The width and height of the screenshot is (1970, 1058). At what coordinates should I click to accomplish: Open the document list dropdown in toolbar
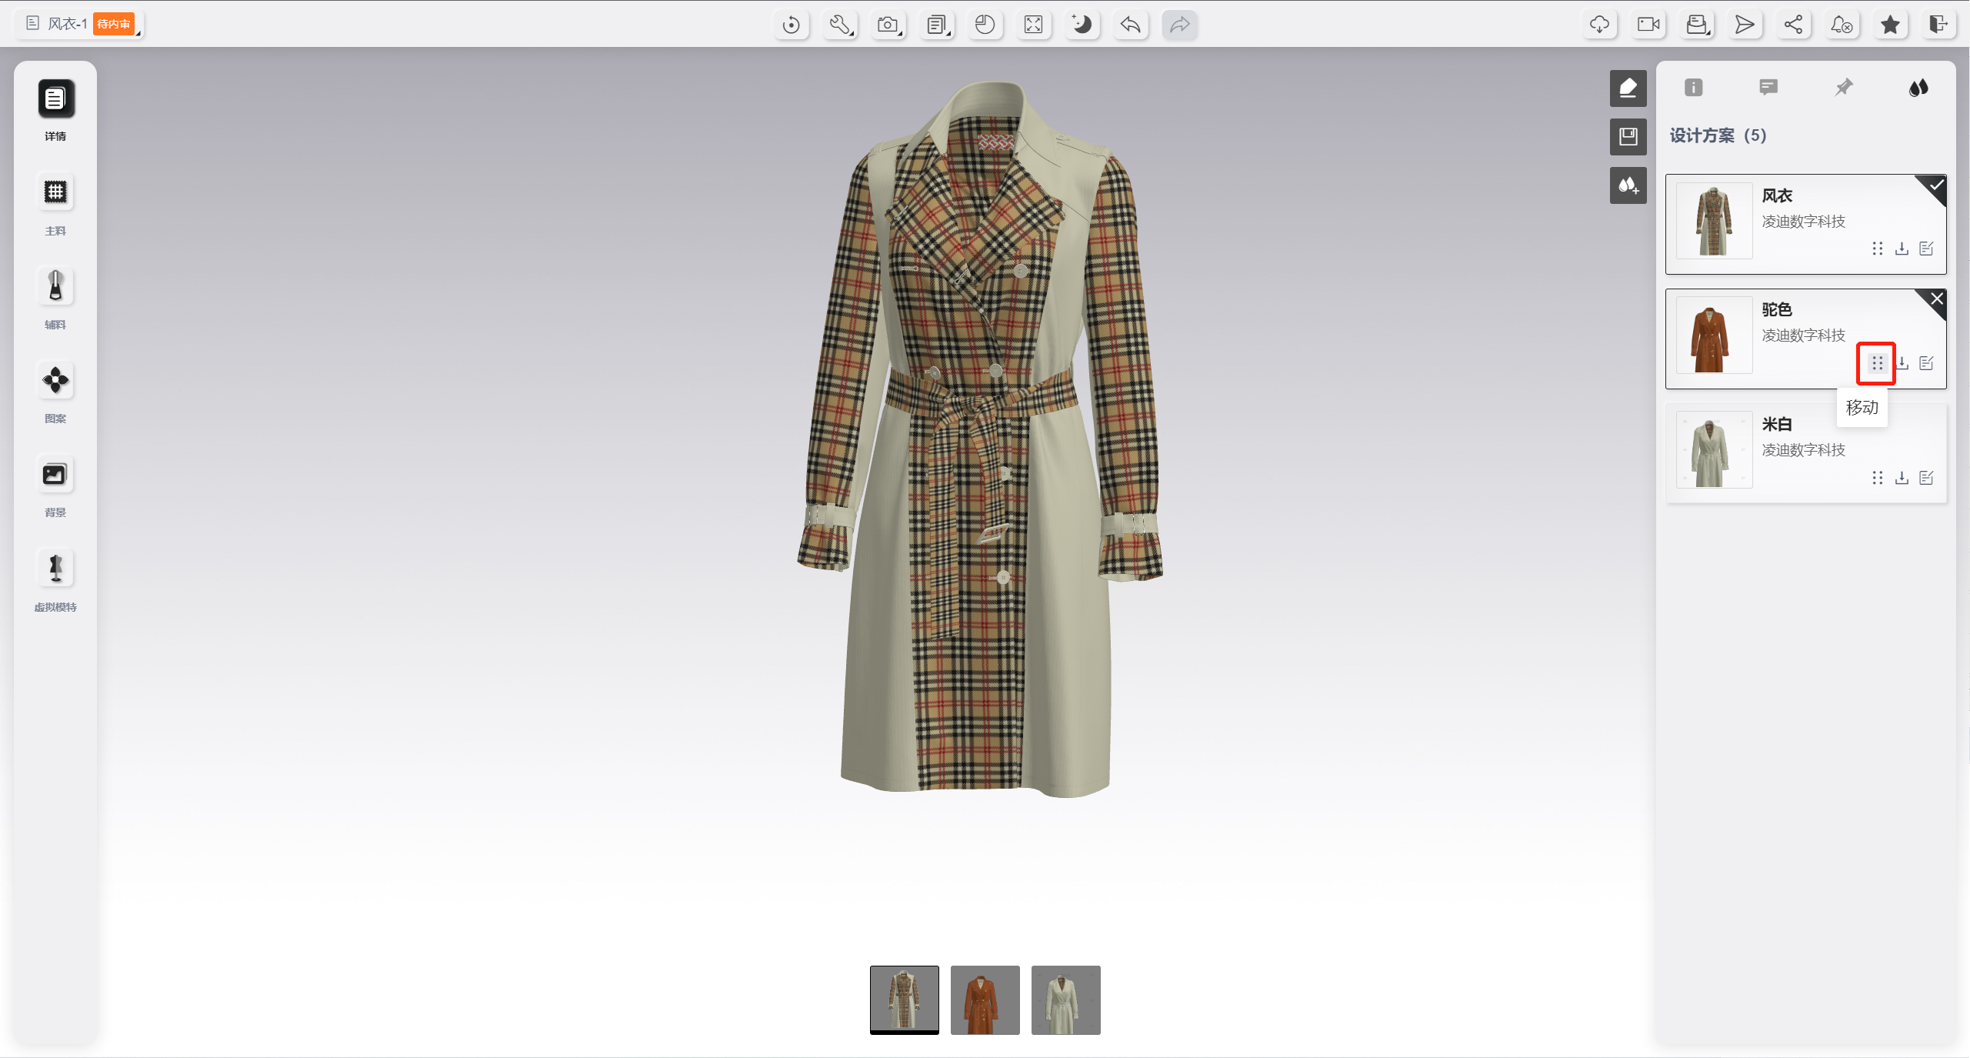[937, 25]
